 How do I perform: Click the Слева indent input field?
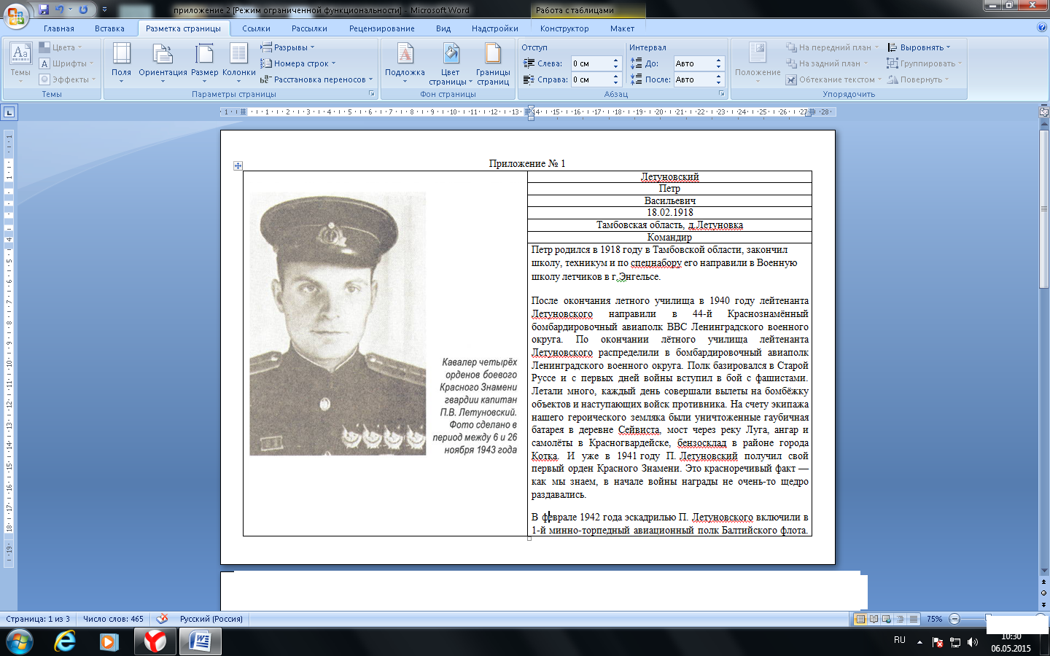(590, 63)
